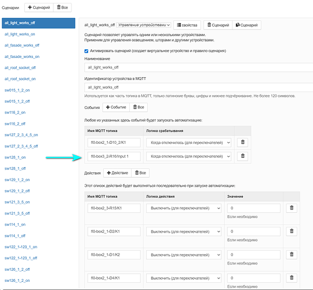Click the Наименование name input field
Viewport: 313px width, 290px height.
198,67
